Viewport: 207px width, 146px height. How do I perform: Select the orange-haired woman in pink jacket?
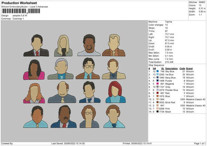[34, 93]
